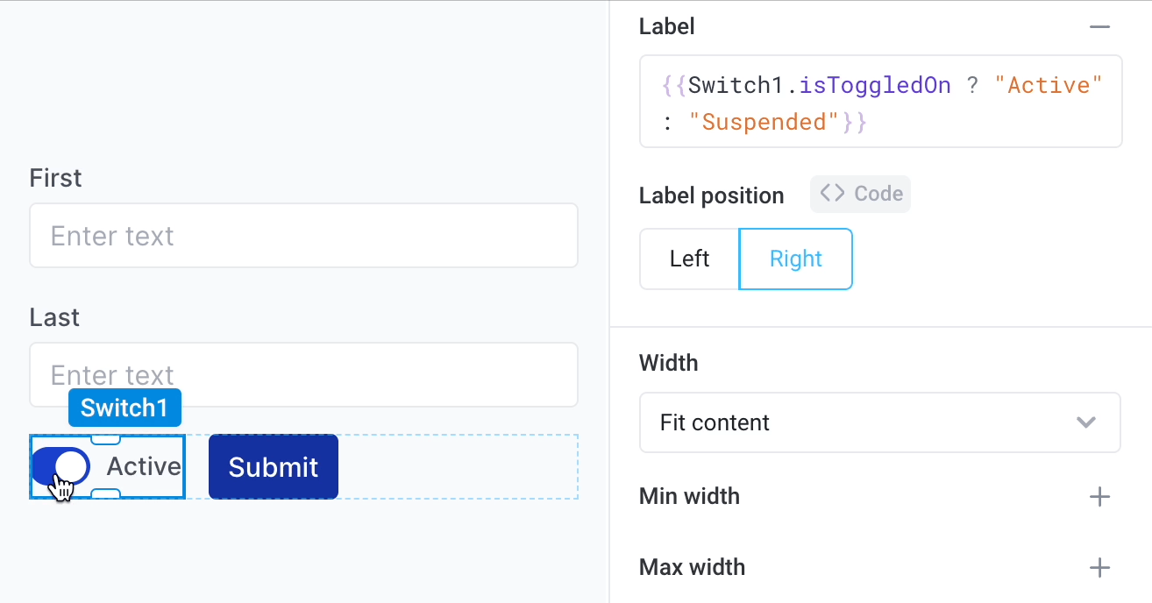Viewport: 1152px width, 603px height.
Task: Add a Max width constraint
Action: (1099, 567)
